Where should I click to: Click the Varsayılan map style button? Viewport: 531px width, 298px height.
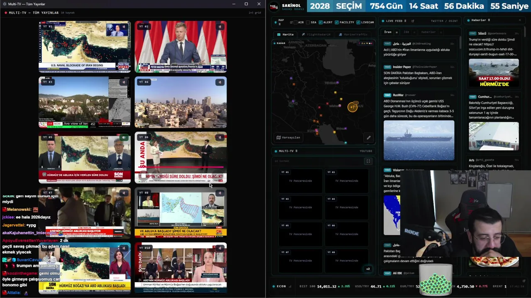click(288, 137)
